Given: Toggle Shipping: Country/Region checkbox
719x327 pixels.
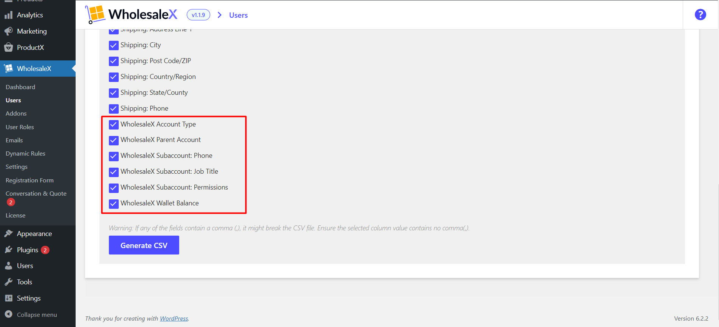Looking at the screenshot, I should [x=114, y=77].
